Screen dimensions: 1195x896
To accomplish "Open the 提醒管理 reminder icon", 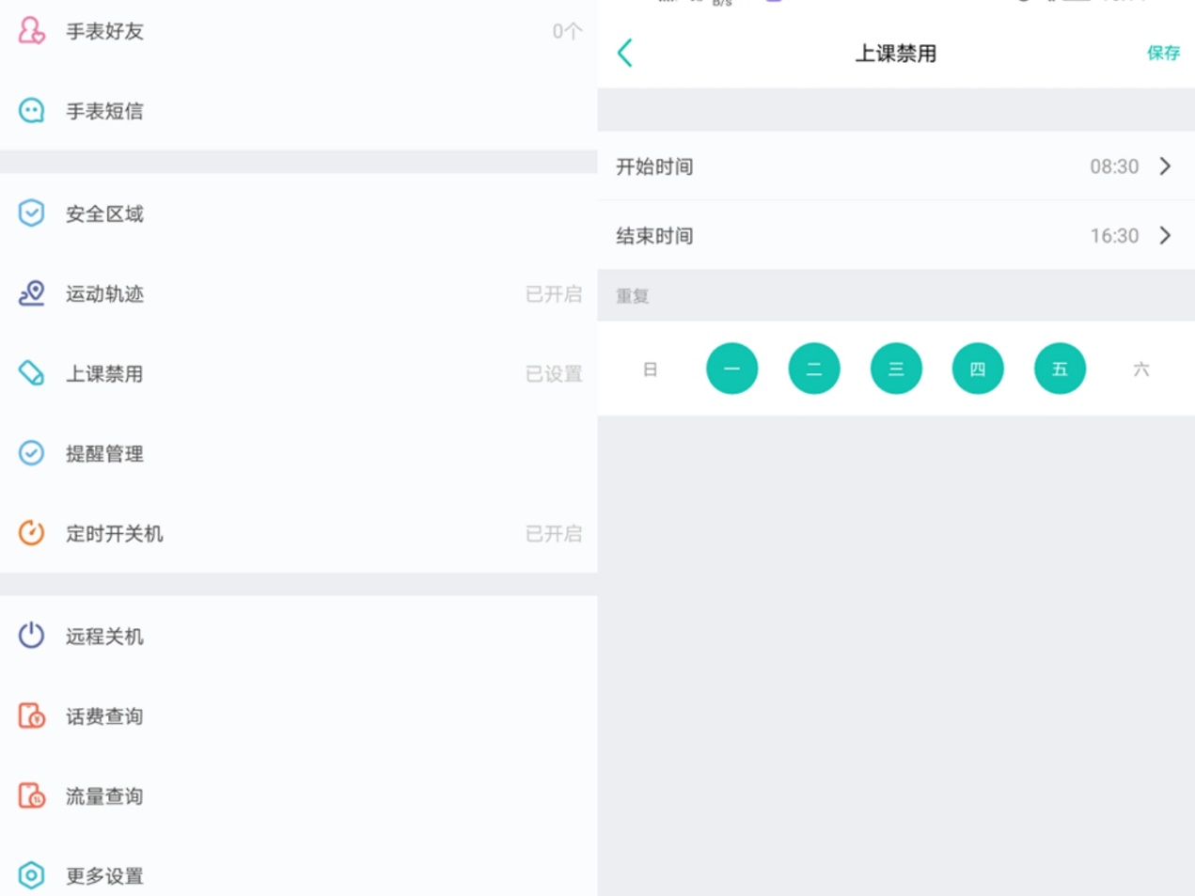I will point(30,453).
